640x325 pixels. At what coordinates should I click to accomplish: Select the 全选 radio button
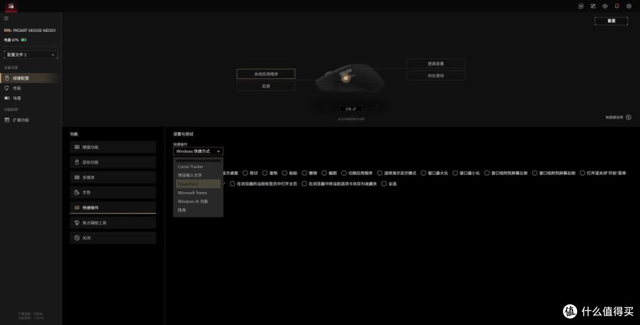point(383,183)
